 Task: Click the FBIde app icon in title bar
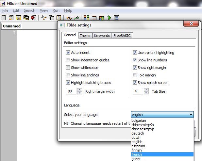point(3,4)
